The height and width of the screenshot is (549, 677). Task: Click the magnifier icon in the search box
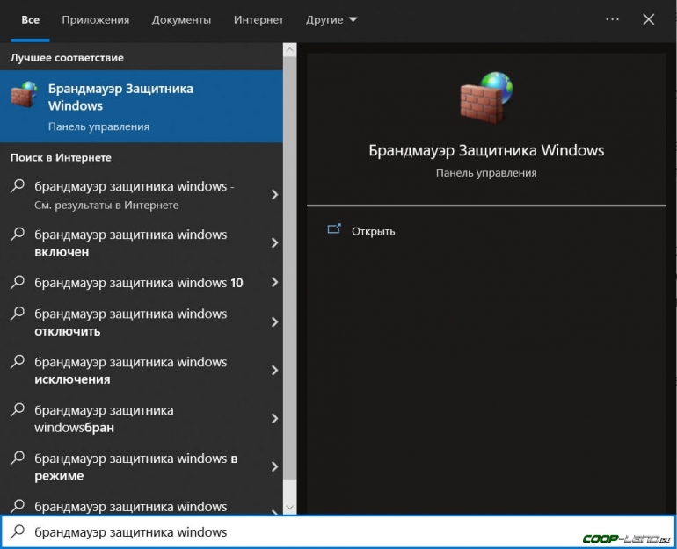point(17,531)
